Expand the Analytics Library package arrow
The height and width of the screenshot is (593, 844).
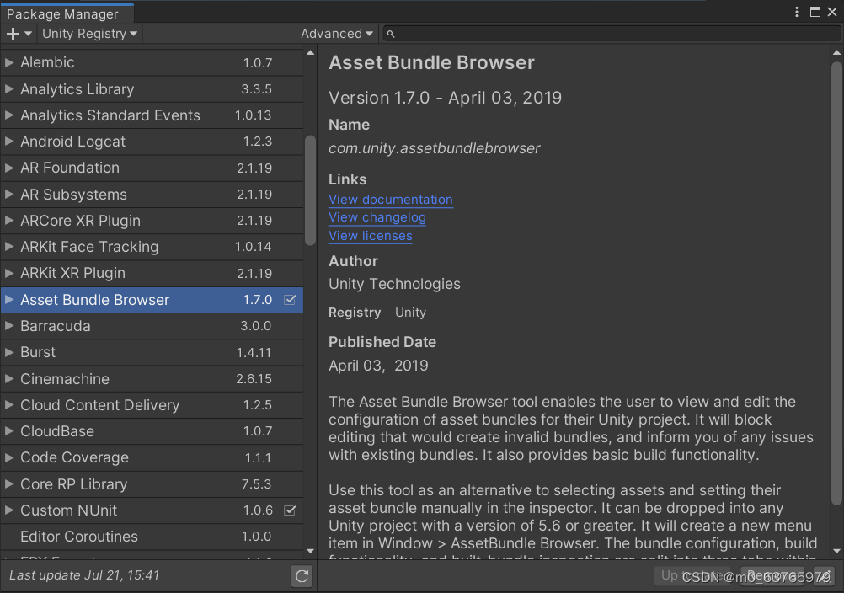coord(9,88)
